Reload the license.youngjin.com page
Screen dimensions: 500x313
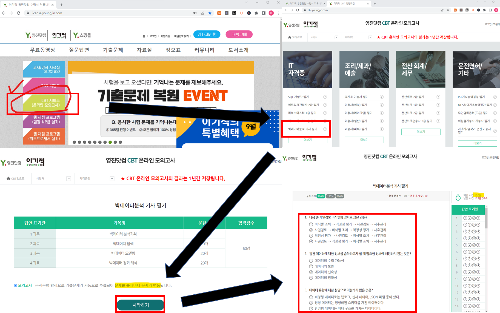coord(19,13)
